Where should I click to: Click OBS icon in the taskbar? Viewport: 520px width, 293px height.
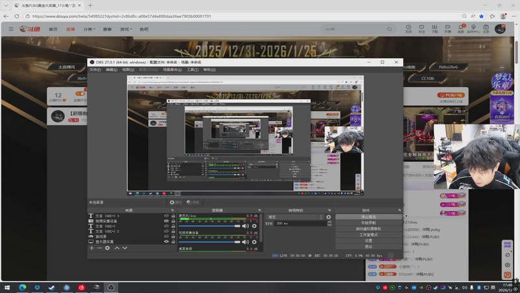(110, 287)
